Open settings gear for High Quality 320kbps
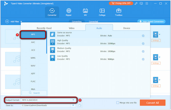Image resolution: width=171 pixels, height=110 pixels. tap(143, 43)
